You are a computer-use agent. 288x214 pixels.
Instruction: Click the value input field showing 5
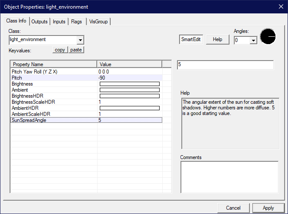pyautogui.click(x=225, y=65)
